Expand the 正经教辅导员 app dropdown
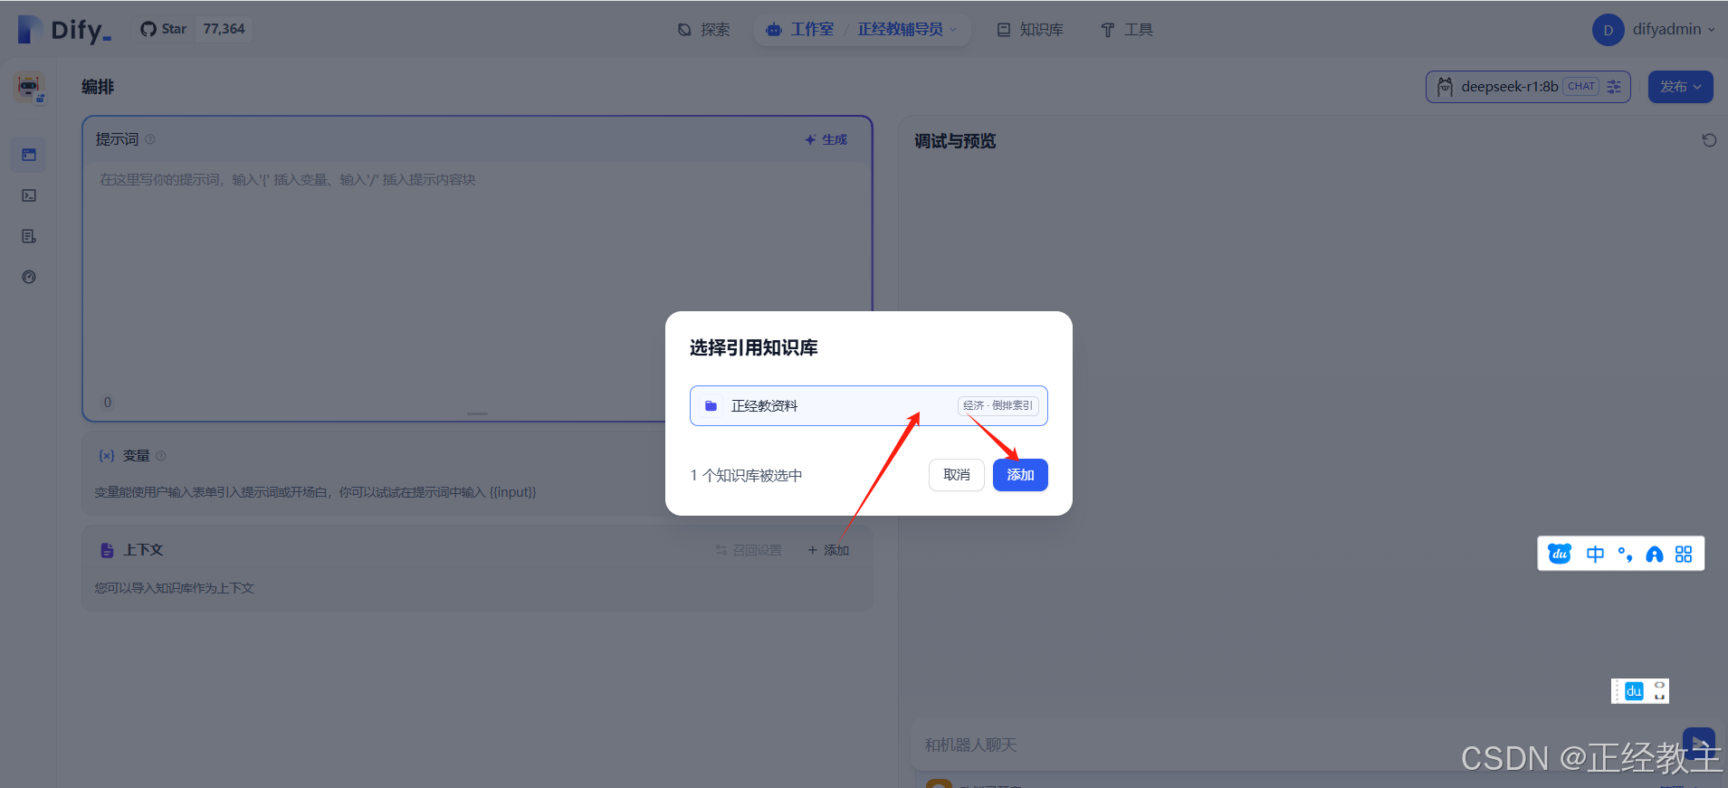The height and width of the screenshot is (788, 1728). coord(907,30)
